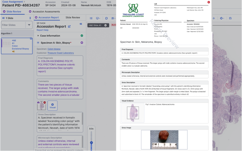The height and width of the screenshot is (151, 242).
Task: Click the split panel toolbar icon
Action: pos(230,18)
